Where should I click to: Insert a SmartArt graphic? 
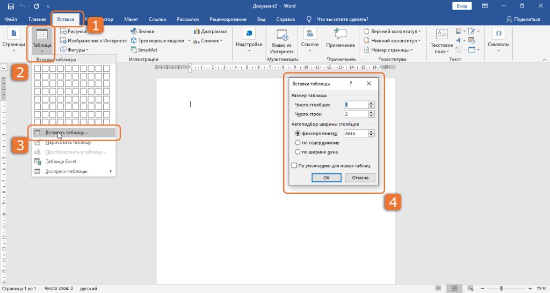tap(144, 50)
